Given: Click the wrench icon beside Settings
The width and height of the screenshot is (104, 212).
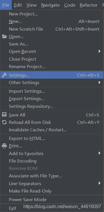Looking at the screenshot, I should [x=5, y=75].
